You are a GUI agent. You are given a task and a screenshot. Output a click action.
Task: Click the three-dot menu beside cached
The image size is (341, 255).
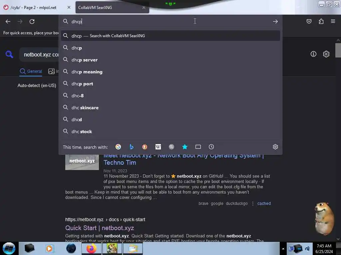pyautogui.click(x=252, y=204)
